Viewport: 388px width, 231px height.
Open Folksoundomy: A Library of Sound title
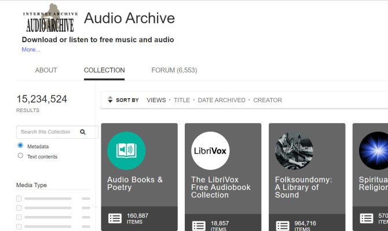coord(303,187)
